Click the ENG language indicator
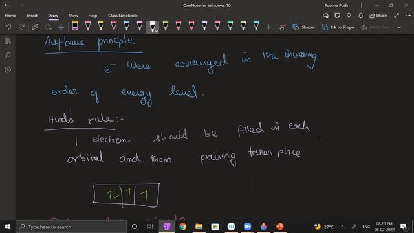Screen dimensions: 414x233 366,227
